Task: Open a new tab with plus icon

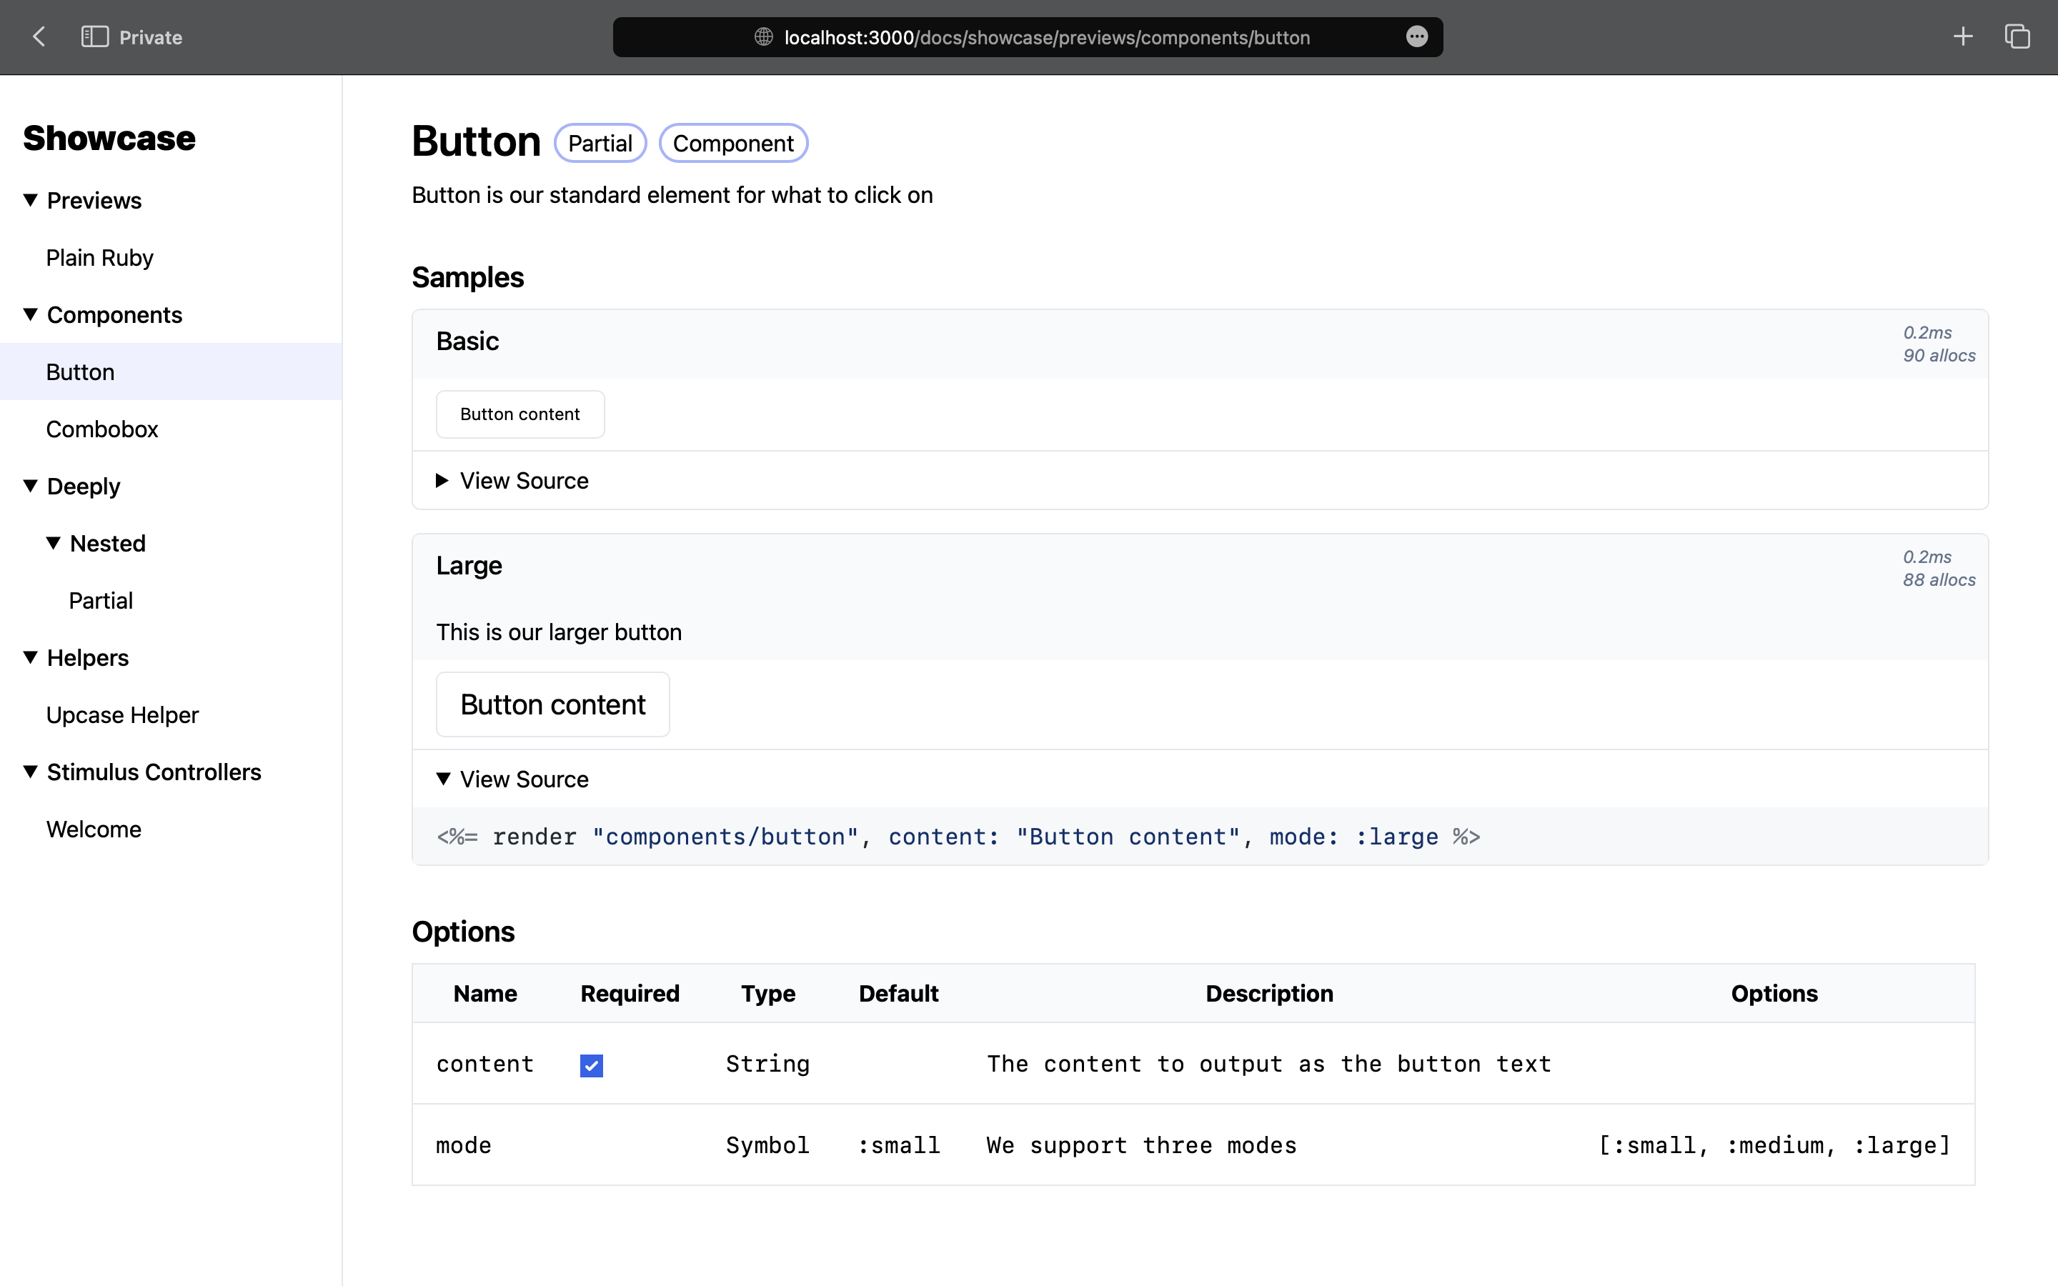Action: 1963,36
